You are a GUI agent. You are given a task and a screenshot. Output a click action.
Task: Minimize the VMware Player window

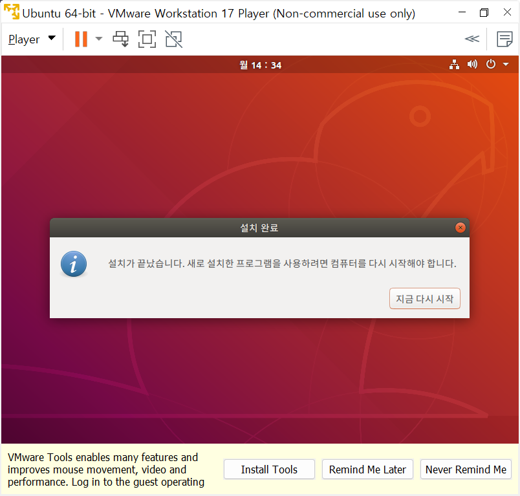462,12
